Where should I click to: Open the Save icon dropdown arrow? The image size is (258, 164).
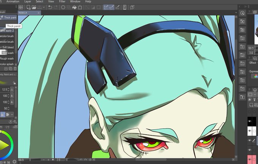coord(44,7)
